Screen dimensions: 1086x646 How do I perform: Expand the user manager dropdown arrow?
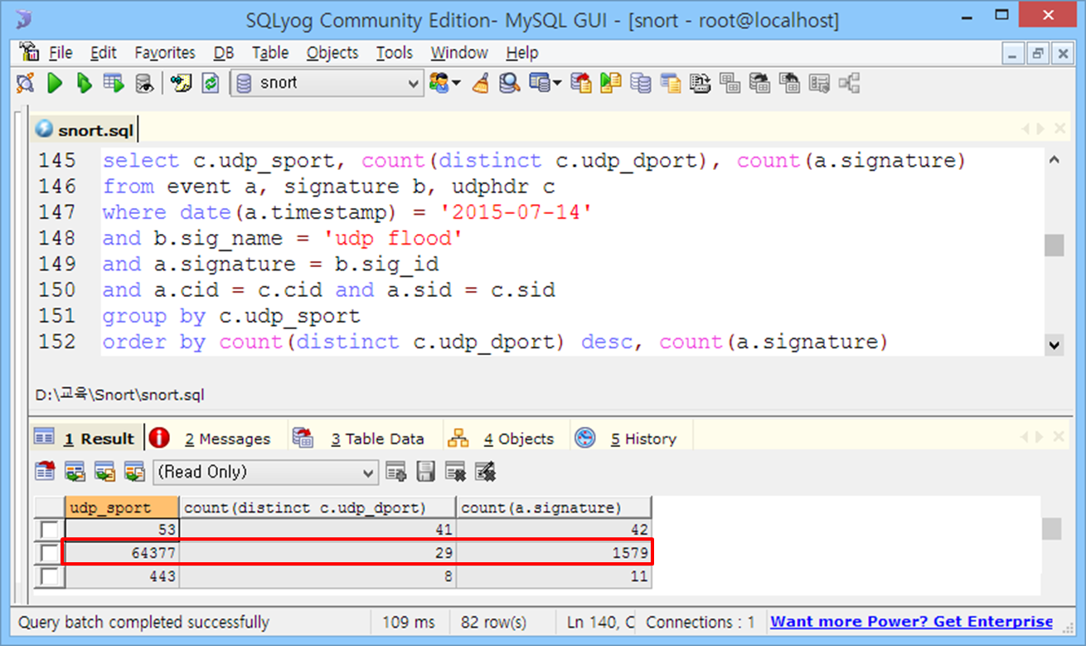pyautogui.click(x=457, y=83)
